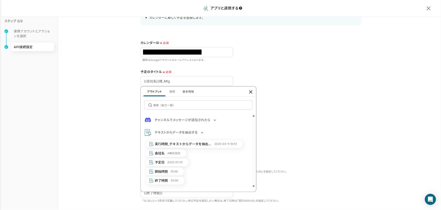Click the 実行時間 item icon
Screen dimensions: 441x210
coord(151,144)
